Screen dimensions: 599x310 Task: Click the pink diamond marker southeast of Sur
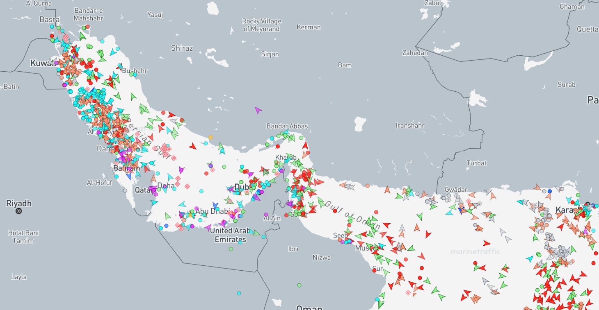[408, 292]
